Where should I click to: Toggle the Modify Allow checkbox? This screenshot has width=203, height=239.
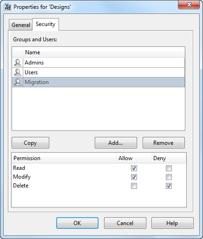click(x=134, y=177)
